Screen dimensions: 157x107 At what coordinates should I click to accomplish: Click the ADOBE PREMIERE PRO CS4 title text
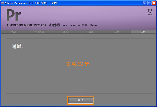coord(26,25)
